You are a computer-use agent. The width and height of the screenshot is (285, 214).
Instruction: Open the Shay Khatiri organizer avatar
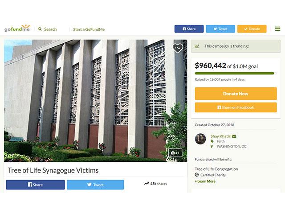pos(200,139)
